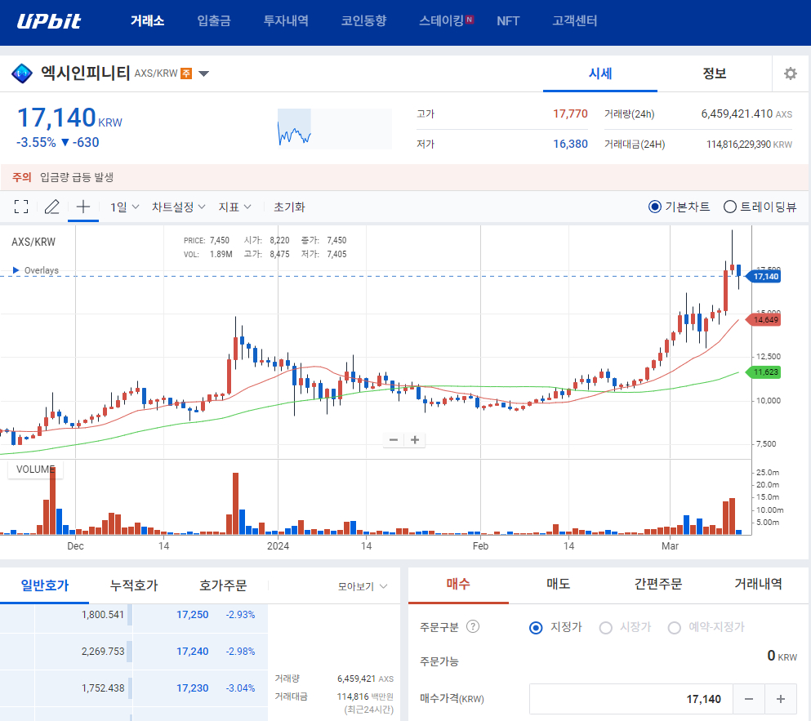
Task: Open NFT menu
Action: pos(508,20)
